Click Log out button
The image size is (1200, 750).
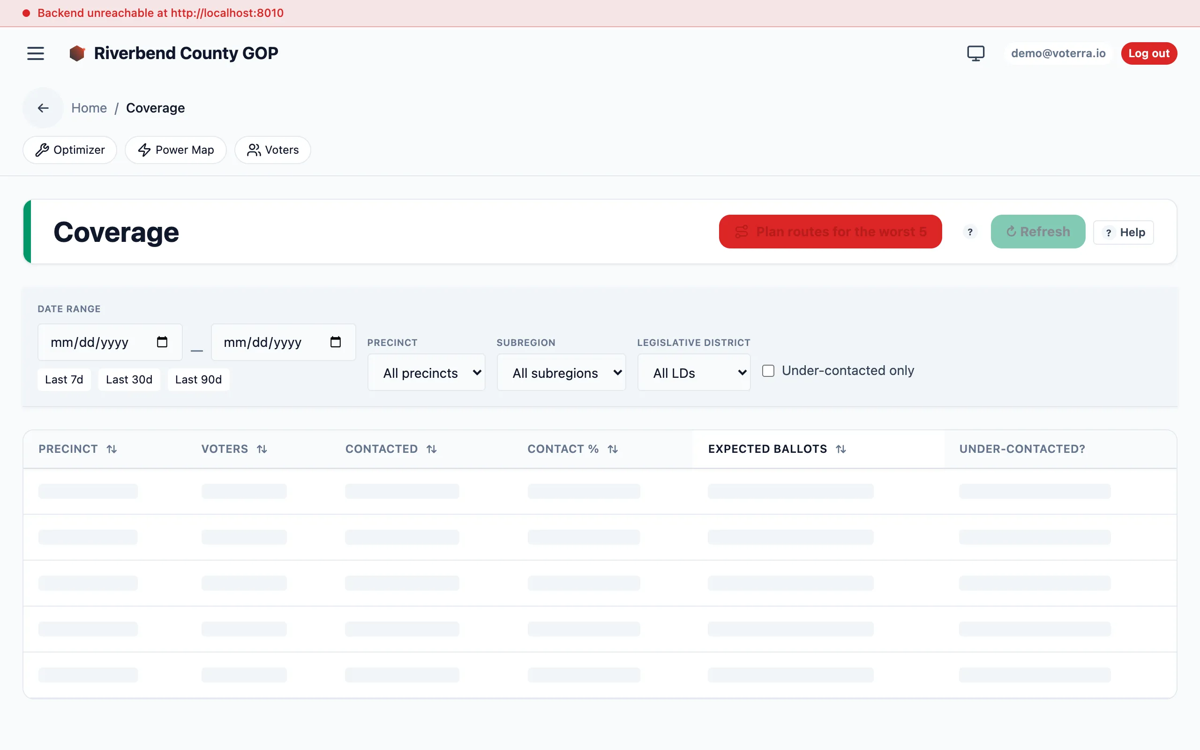tap(1149, 53)
